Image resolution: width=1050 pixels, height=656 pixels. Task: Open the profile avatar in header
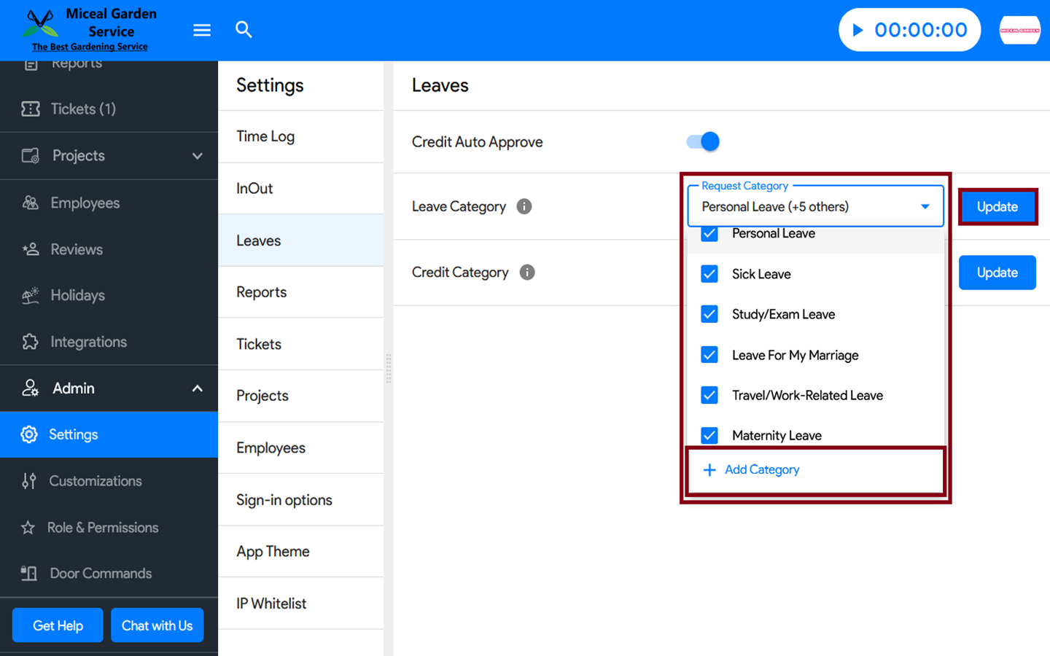tap(1019, 30)
